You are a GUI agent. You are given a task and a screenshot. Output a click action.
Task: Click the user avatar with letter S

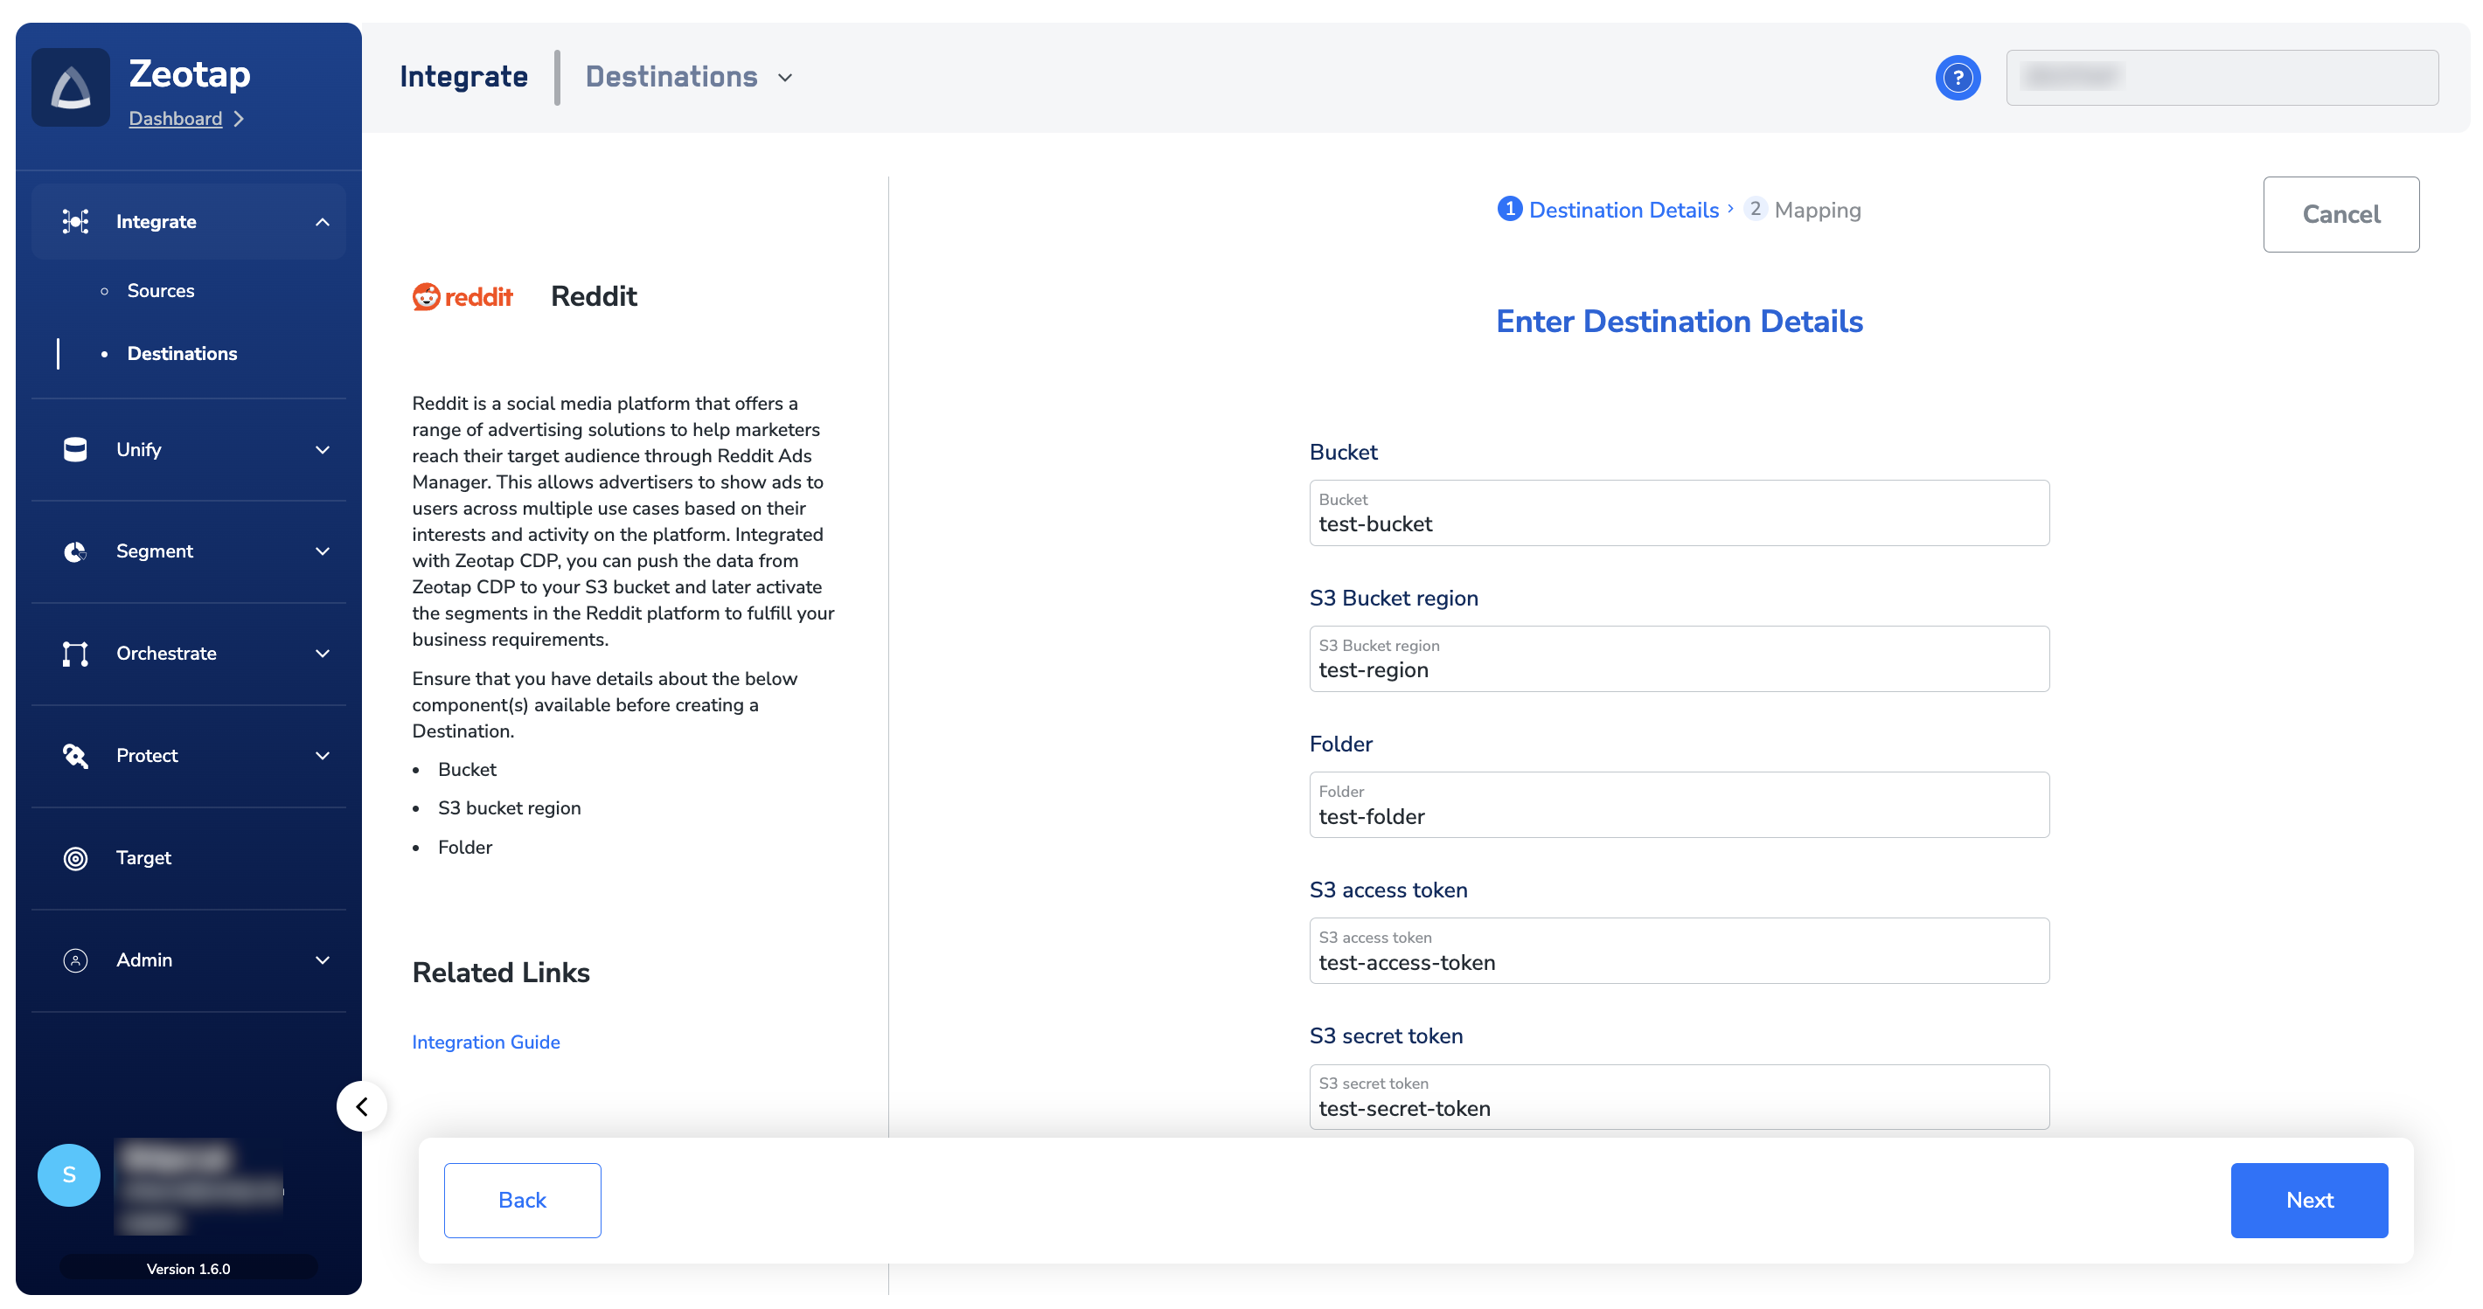click(68, 1175)
